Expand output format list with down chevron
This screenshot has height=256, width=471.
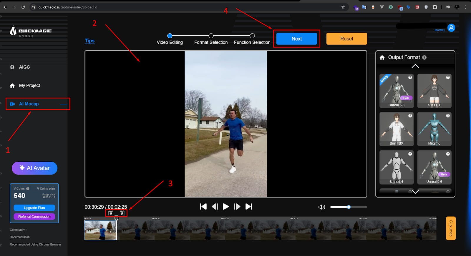tap(415, 192)
